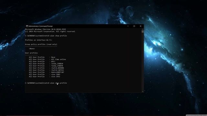Click the scrollbar down arrow

143,92
